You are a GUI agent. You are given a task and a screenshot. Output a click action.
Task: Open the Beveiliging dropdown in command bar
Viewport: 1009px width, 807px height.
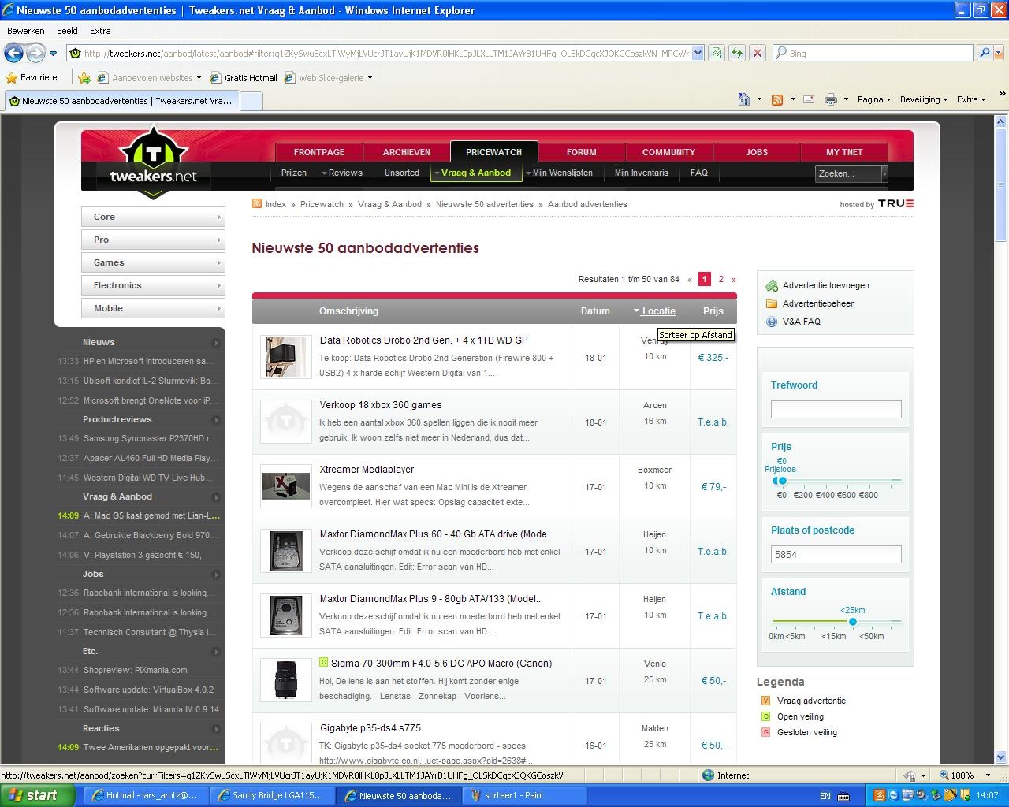click(x=923, y=99)
